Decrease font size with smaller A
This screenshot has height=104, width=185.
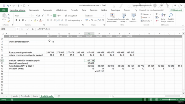42,16
